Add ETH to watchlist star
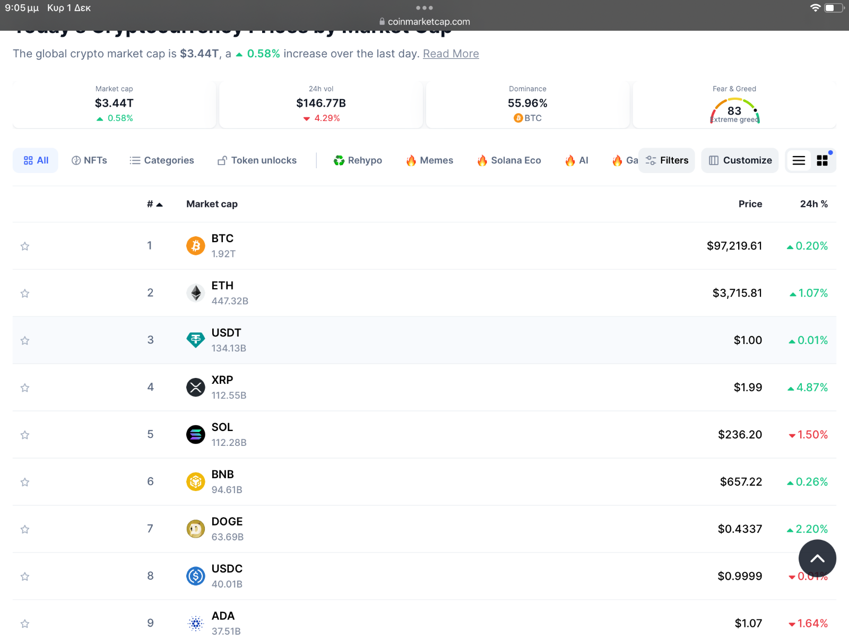This screenshot has width=849, height=637. (x=25, y=294)
